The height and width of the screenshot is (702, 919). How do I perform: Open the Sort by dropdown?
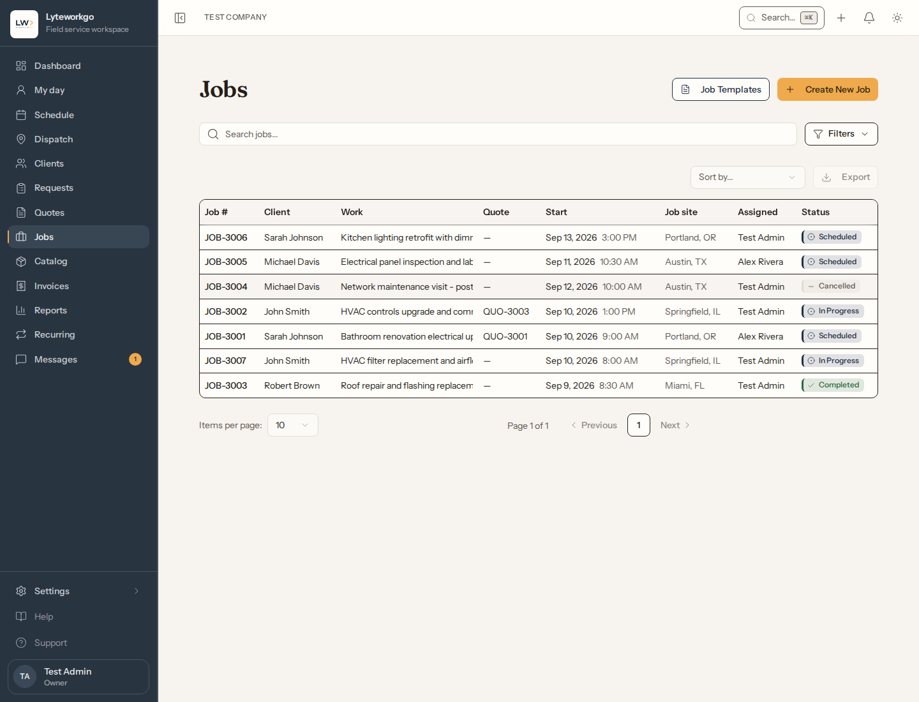pos(747,177)
